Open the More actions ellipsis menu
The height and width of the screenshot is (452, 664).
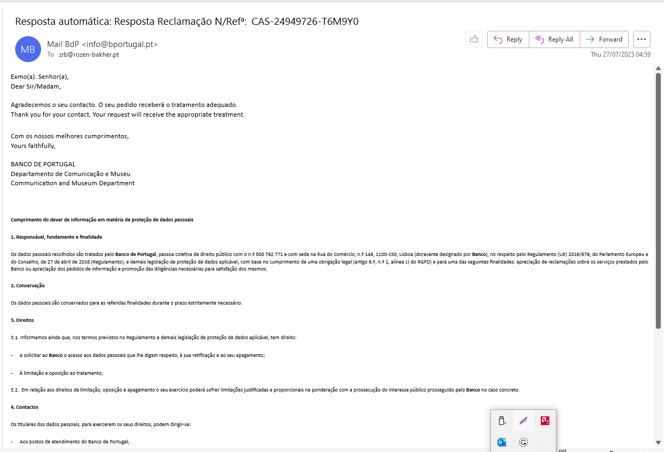pyautogui.click(x=642, y=39)
